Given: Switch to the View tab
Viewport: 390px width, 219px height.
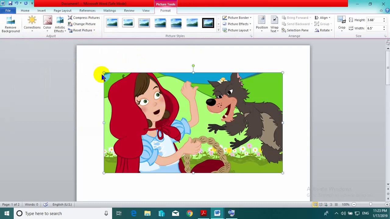Looking at the screenshot, I should coord(146,11).
